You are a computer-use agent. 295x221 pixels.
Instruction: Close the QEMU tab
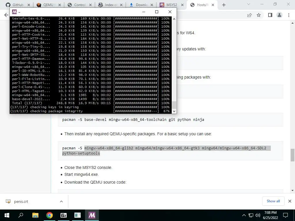(60, 5)
